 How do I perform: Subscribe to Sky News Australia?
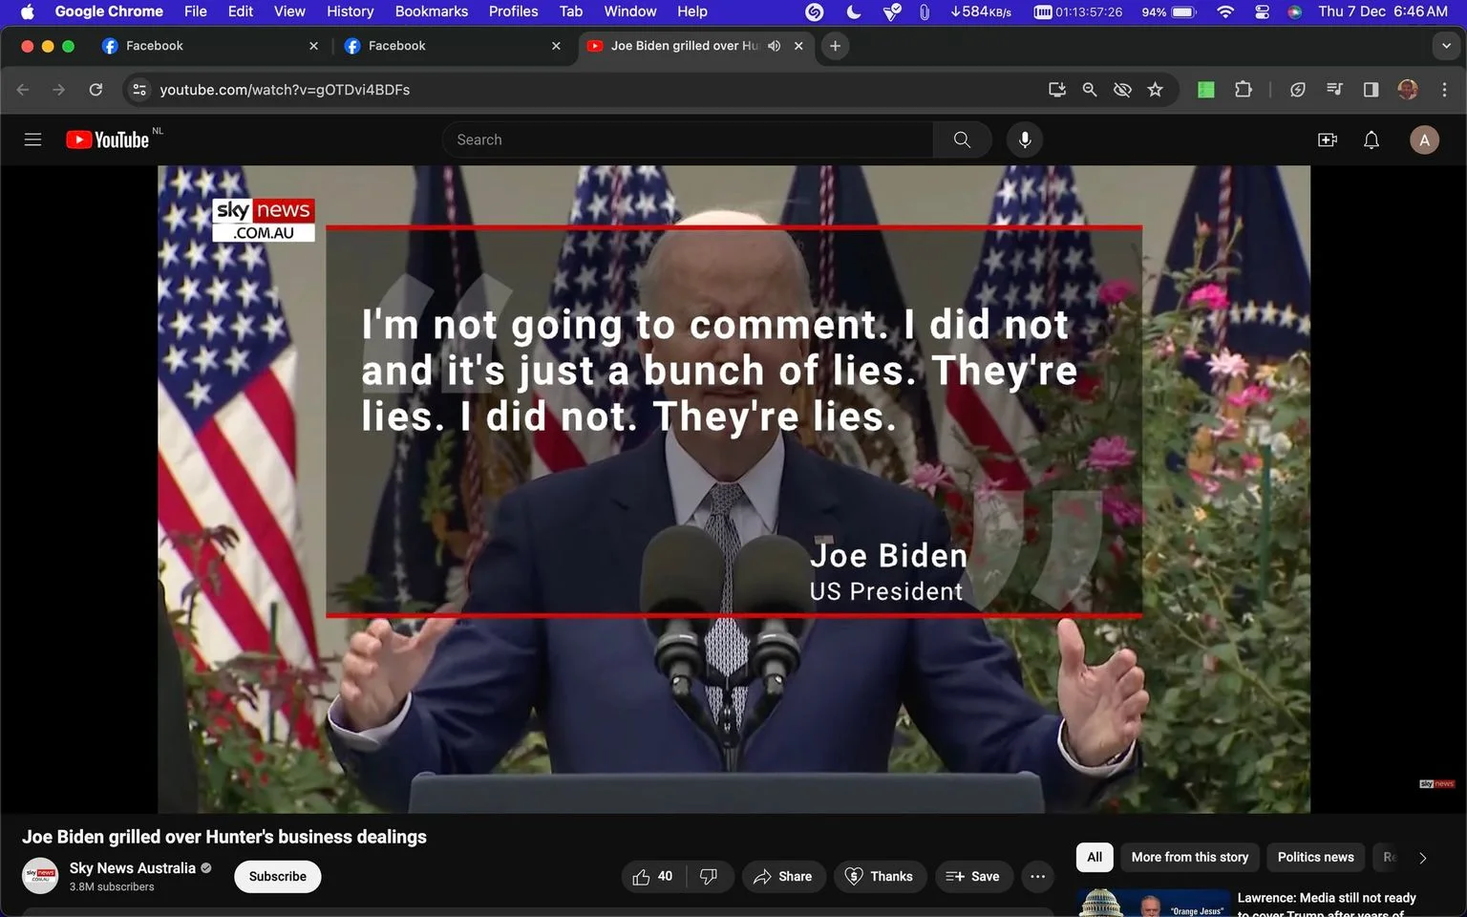coord(278,876)
